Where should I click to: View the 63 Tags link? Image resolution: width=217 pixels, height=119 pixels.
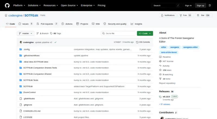(x=56, y=34)
